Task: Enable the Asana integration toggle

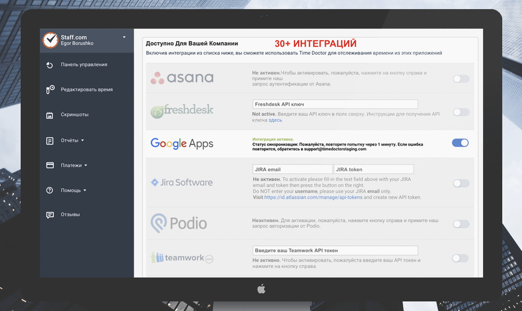Action: 461,79
